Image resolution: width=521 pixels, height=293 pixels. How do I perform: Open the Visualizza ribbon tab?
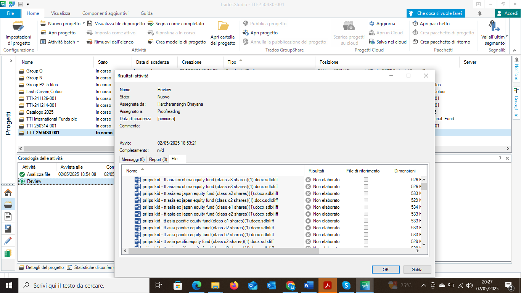pos(61,13)
